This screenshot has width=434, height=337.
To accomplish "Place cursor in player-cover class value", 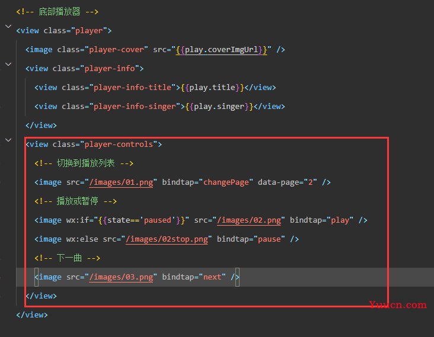I will [x=117, y=50].
